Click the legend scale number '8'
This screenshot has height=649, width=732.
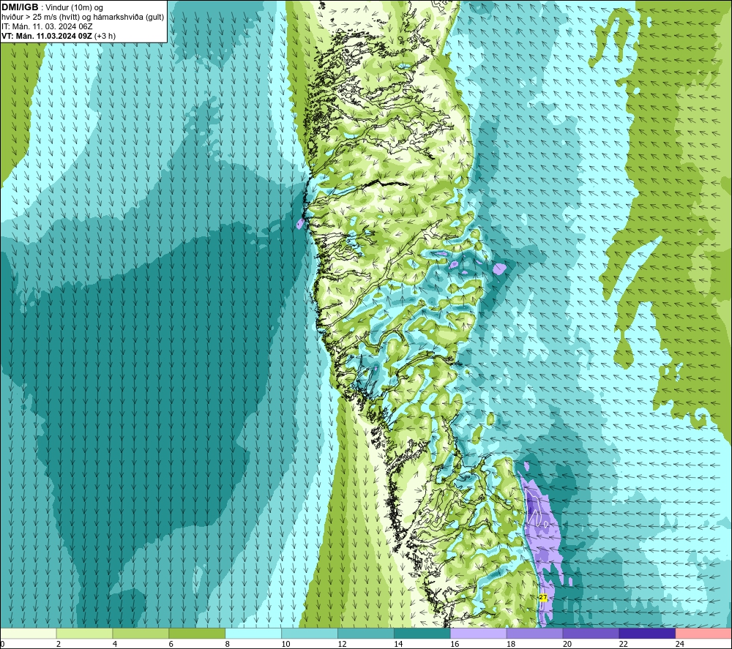228,644
